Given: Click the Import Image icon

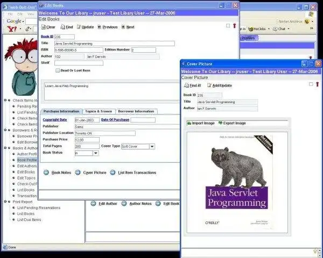Looking at the screenshot, I should coord(189,123).
